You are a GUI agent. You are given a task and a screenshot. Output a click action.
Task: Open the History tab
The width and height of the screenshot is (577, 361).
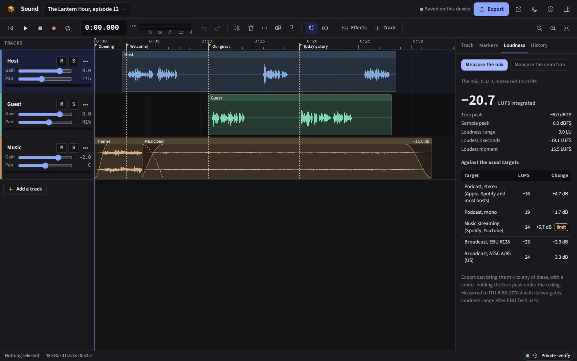point(539,45)
